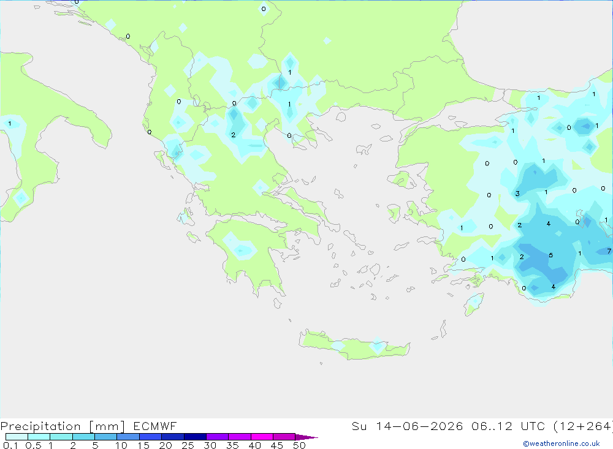Click the '0.1' legend scale label
The image size is (613, 449).
pos(10,445)
